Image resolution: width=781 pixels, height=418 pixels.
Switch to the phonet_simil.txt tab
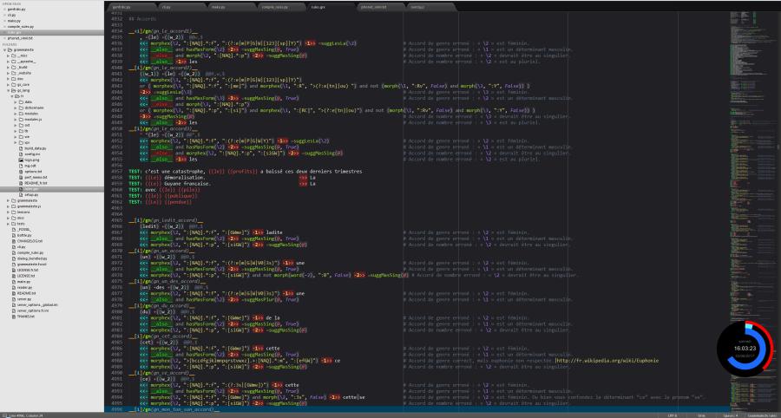pyautogui.click(x=381, y=8)
